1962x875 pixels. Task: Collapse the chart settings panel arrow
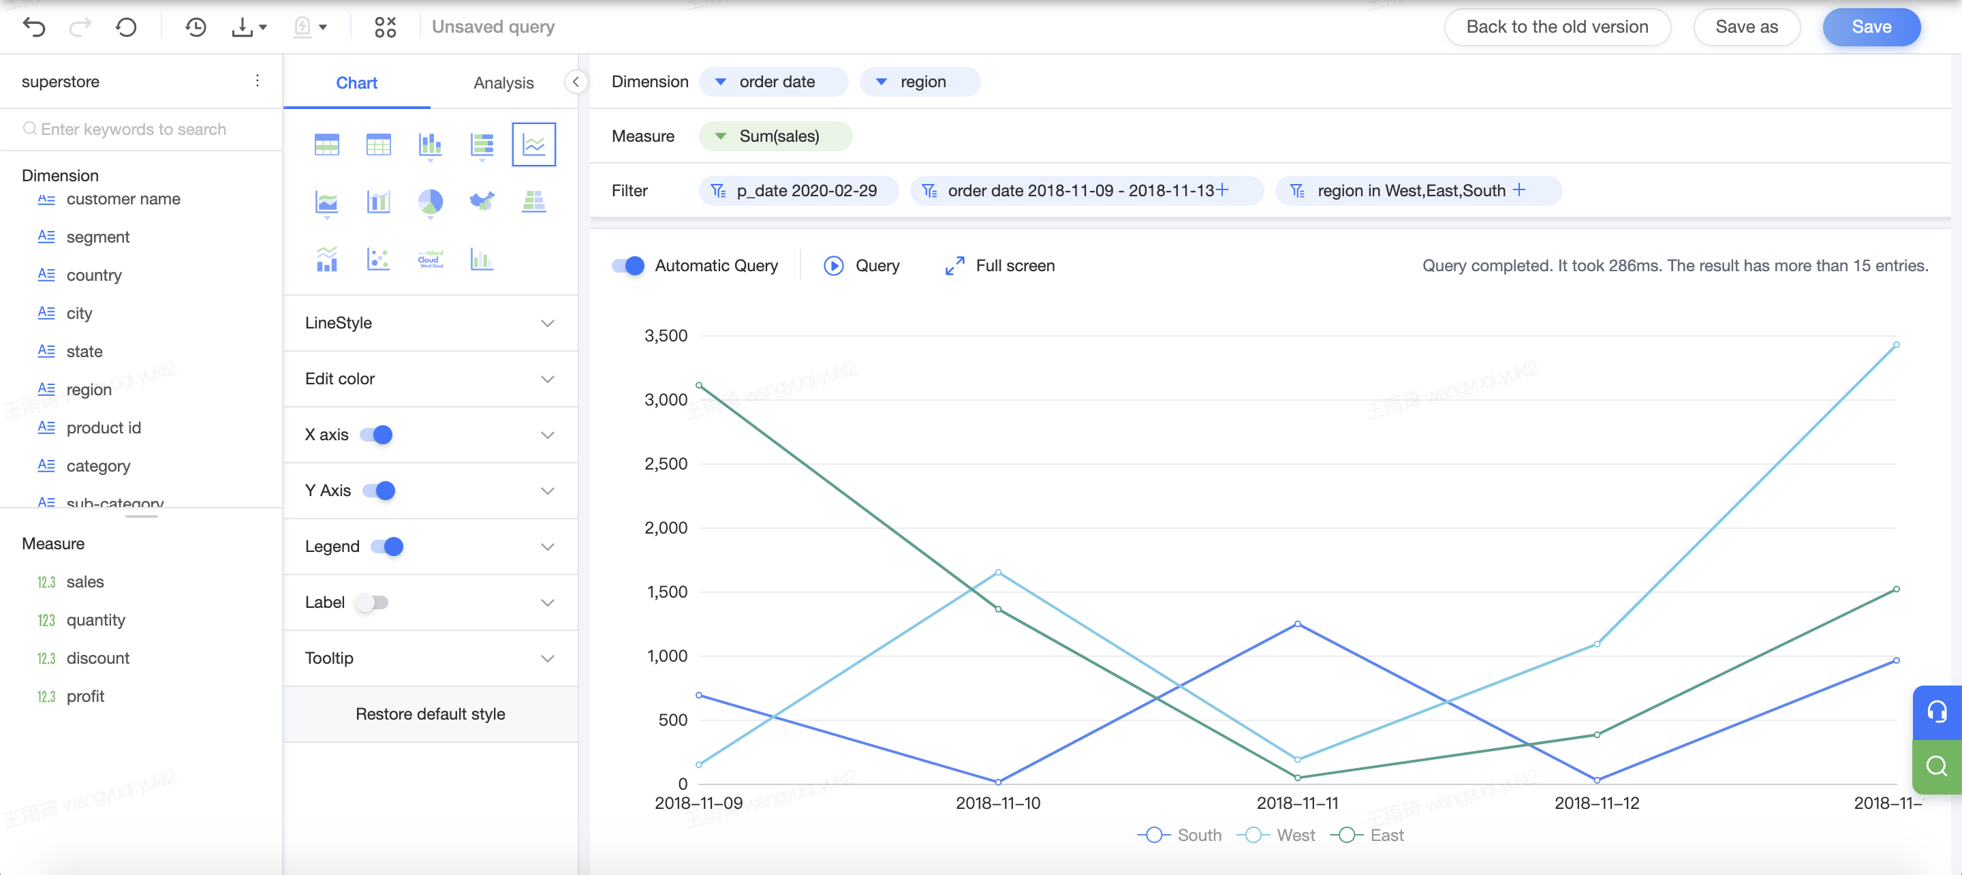pyautogui.click(x=576, y=82)
